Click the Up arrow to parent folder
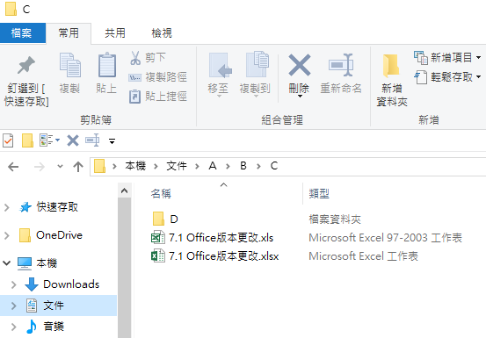Screen dimensions: 486x338 (x=78, y=167)
